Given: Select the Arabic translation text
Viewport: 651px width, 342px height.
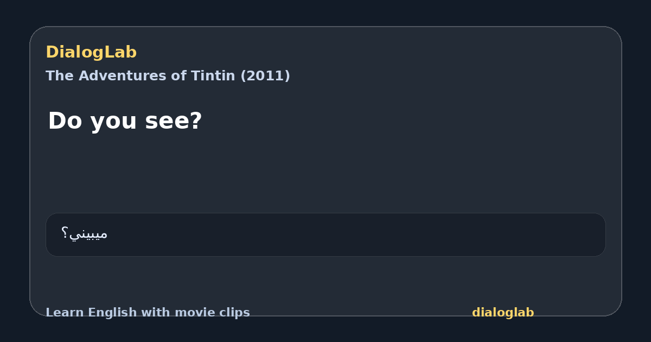Looking at the screenshot, I should [x=84, y=234].
